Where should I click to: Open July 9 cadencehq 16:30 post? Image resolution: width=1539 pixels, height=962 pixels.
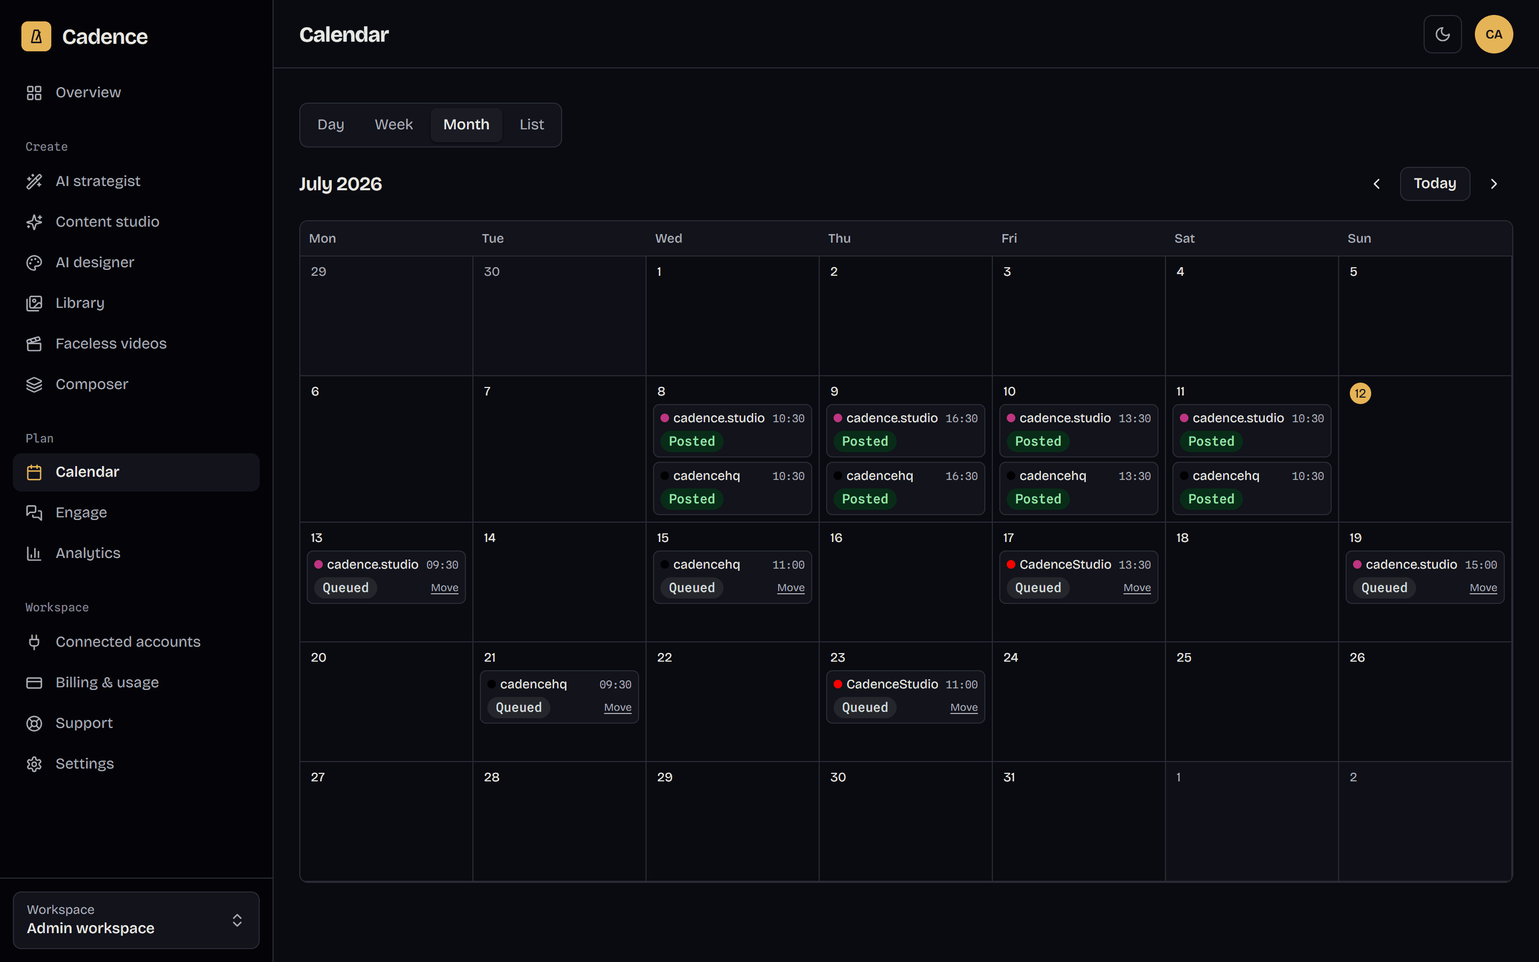click(x=906, y=488)
